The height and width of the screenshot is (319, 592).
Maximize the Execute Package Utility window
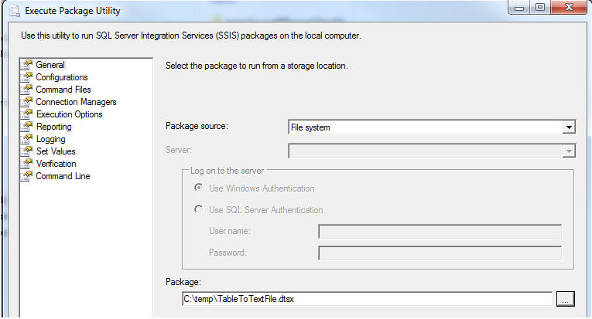tap(539, 9)
